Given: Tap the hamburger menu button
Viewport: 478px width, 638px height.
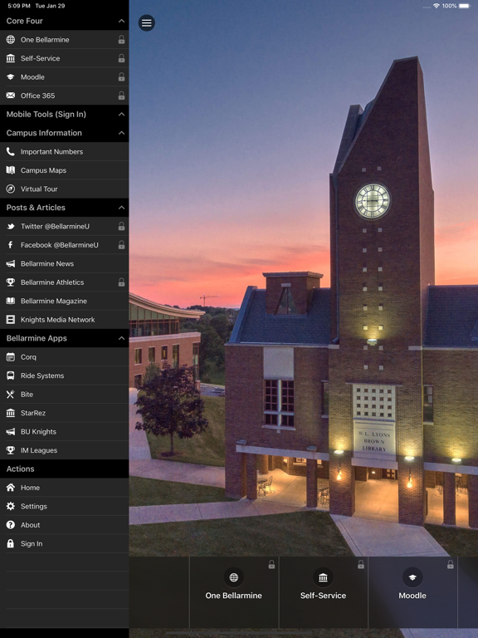Looking at the screenshot, I should point(146,22).
